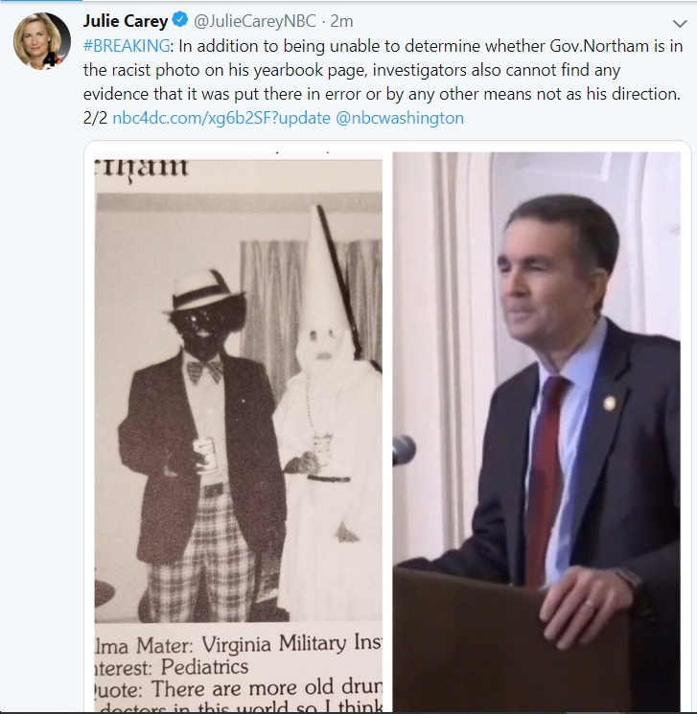Click the NBC4 logo on the avatar
The image size is (697, 714).
(54, 61)
